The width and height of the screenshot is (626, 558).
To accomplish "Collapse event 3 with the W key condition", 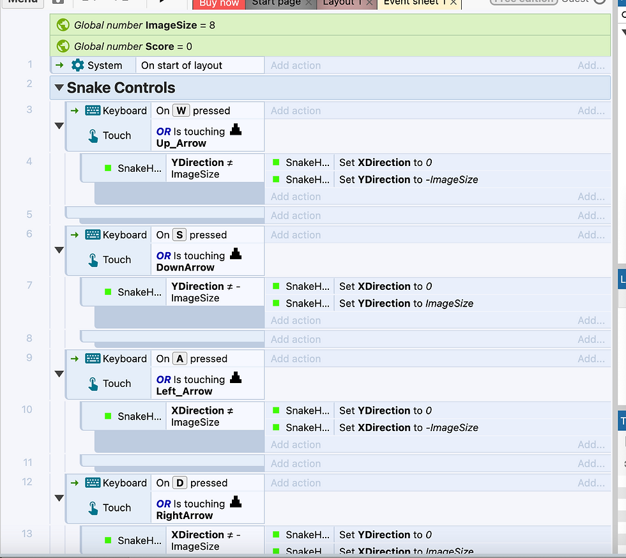I will (59, 126).
